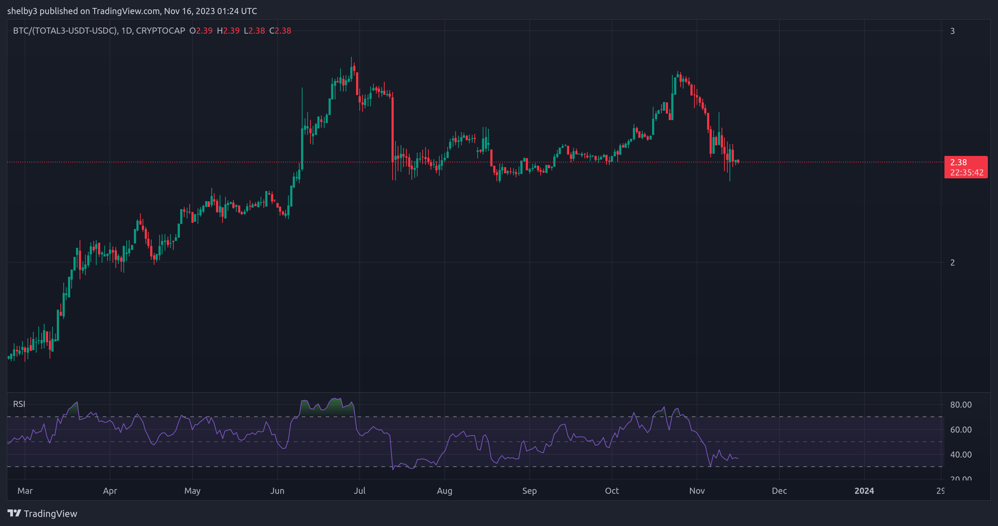
Task: Select the Nov label on the time axis
Action: pyautogui.click(x=697, y=491)
